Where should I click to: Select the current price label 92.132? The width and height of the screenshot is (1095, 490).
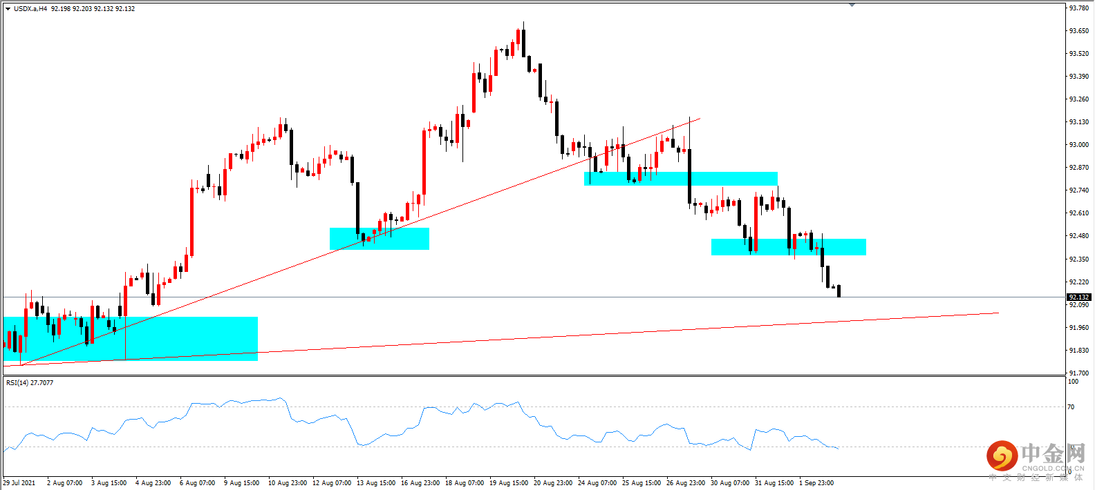[x=1078, y=297]
